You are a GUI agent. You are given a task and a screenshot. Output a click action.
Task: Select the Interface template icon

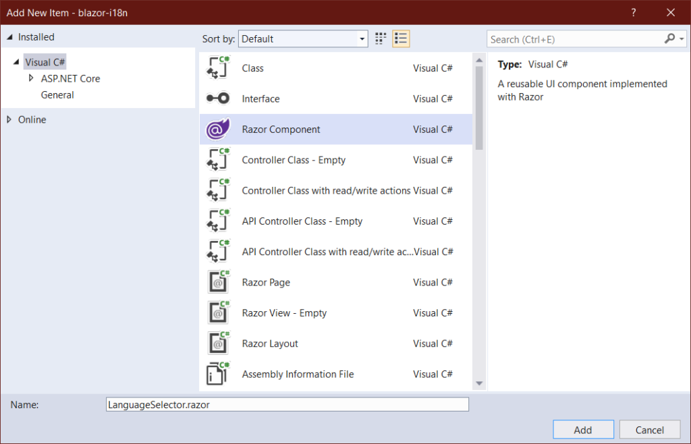pos(219,99)
